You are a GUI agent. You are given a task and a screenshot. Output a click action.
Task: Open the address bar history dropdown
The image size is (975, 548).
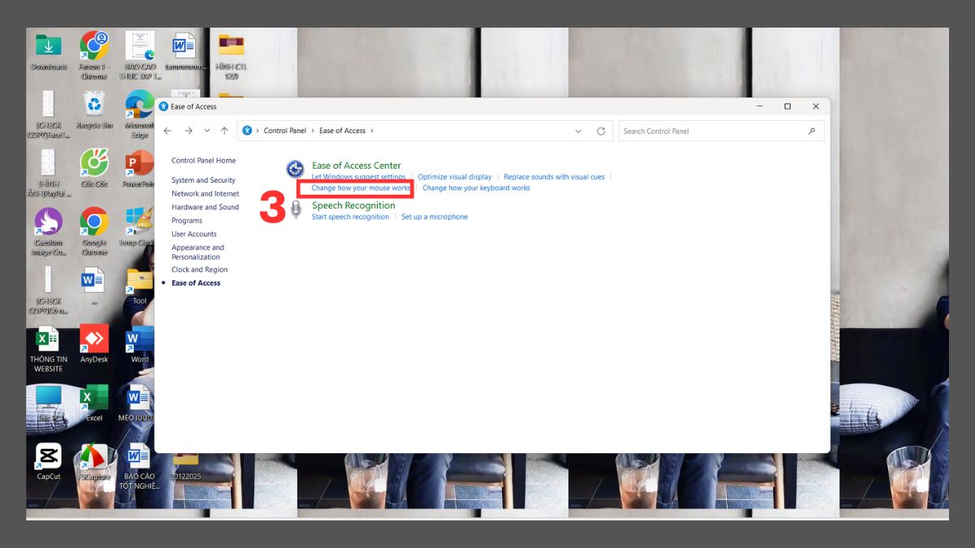click(x=578, y=131)
